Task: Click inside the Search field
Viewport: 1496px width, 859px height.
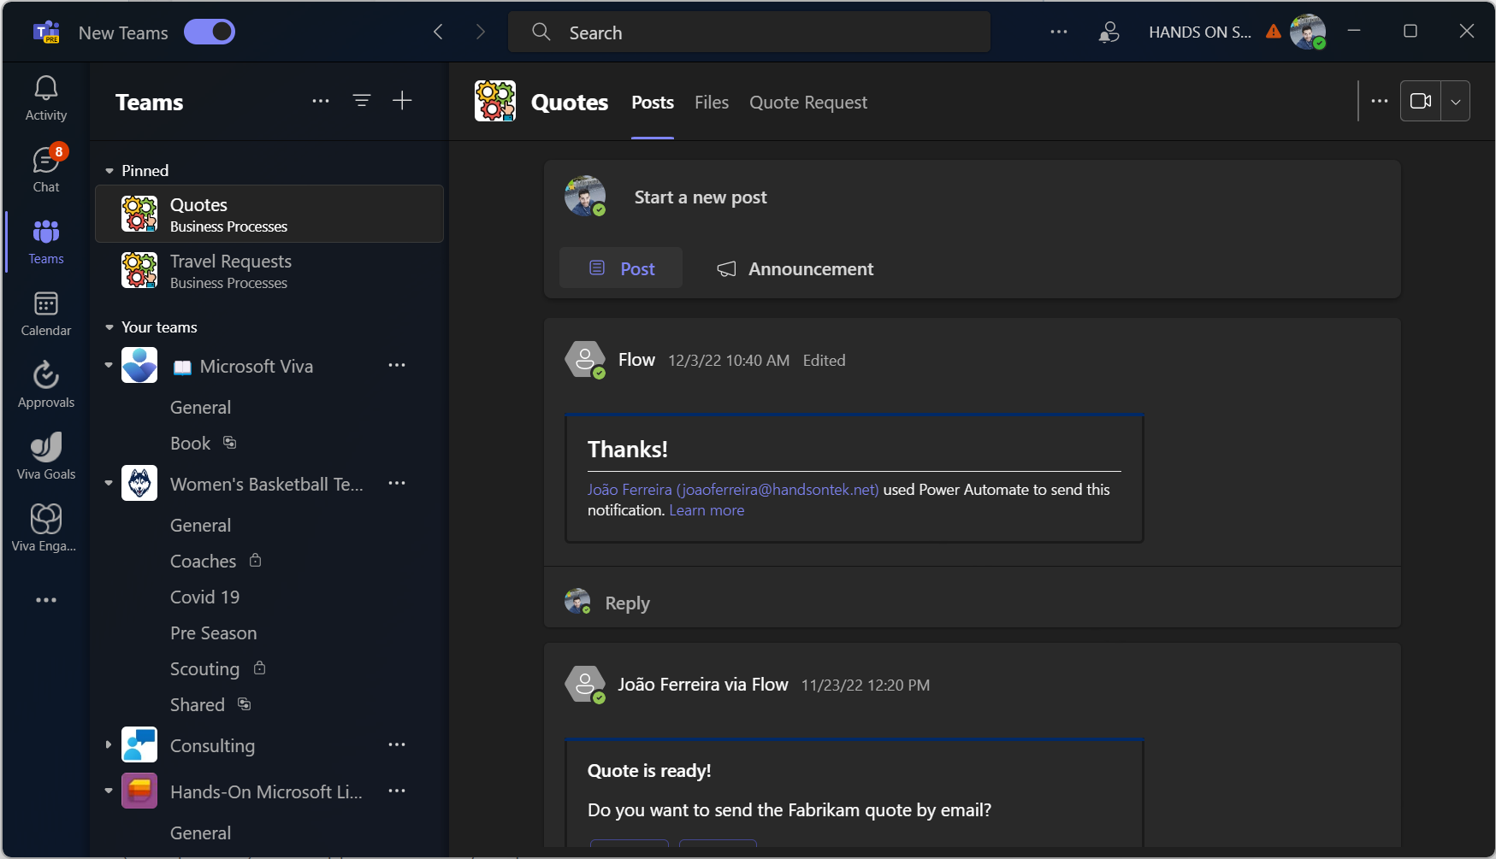Action: coord(748,32)
